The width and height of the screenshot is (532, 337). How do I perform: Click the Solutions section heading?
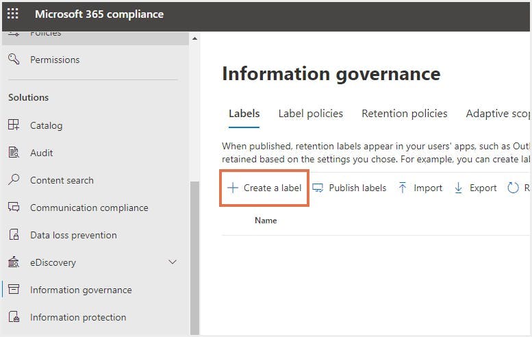coord(29,97)
